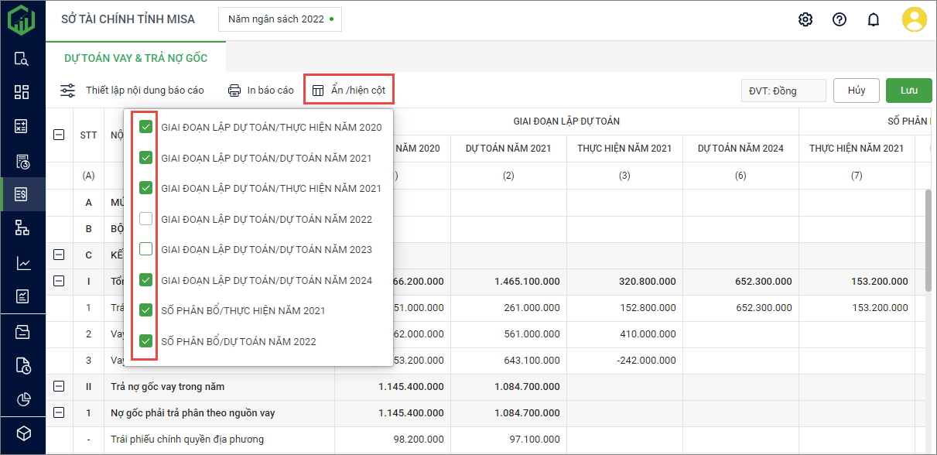Click the ĐVT: Đồng unit field

tap(782, 91)
